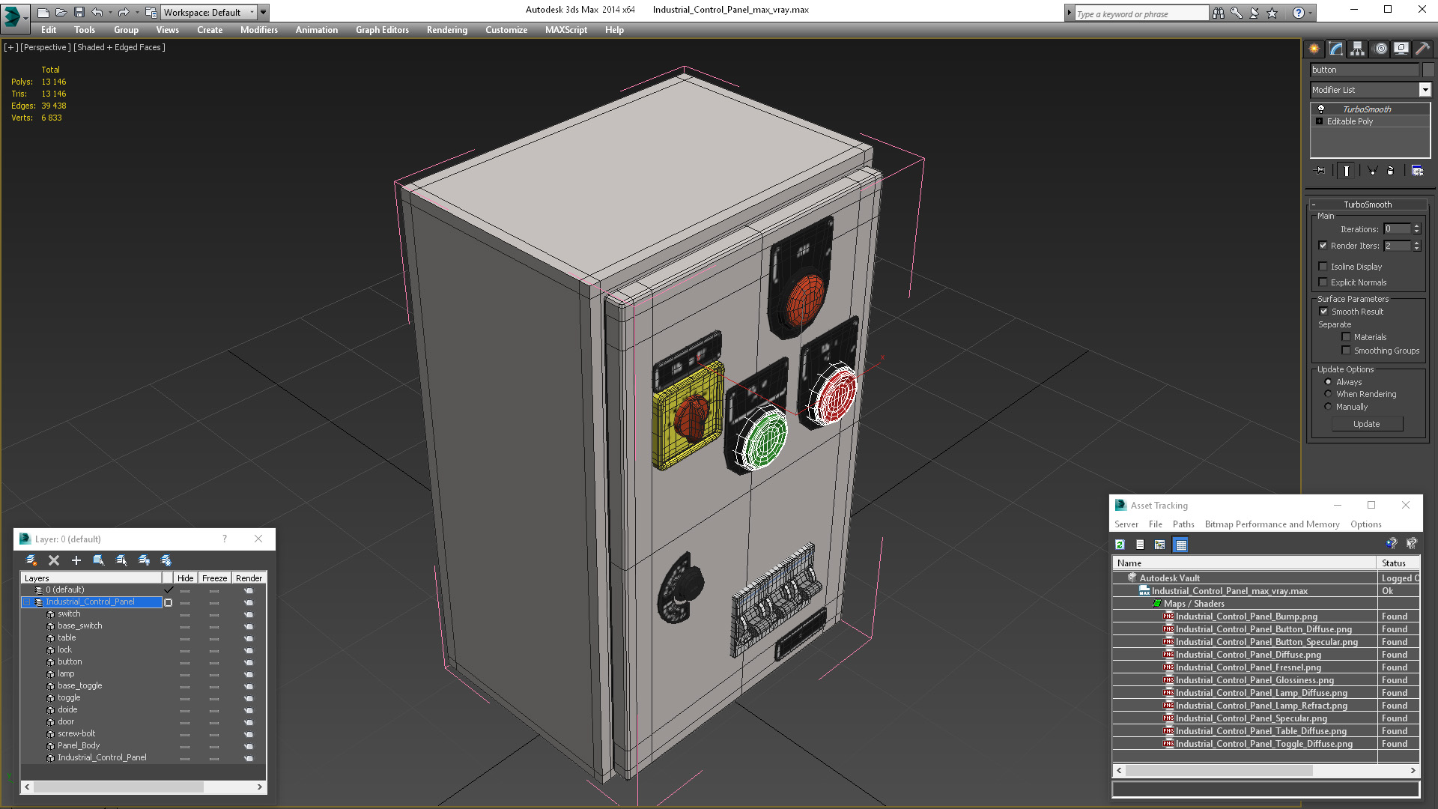Open the Create command panel tab
Image resolution: width=1438 pixels, height=809 pixels.
[1314, 49]
